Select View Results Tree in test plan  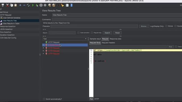pyautogui.click(x=10, y=21)
